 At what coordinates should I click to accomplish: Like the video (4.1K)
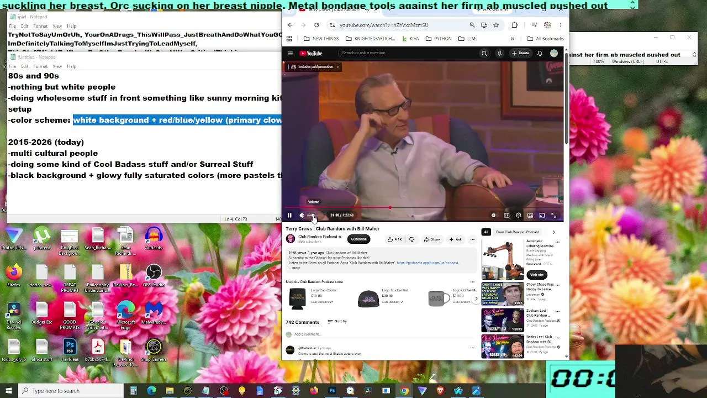click(x=394, y=239)
